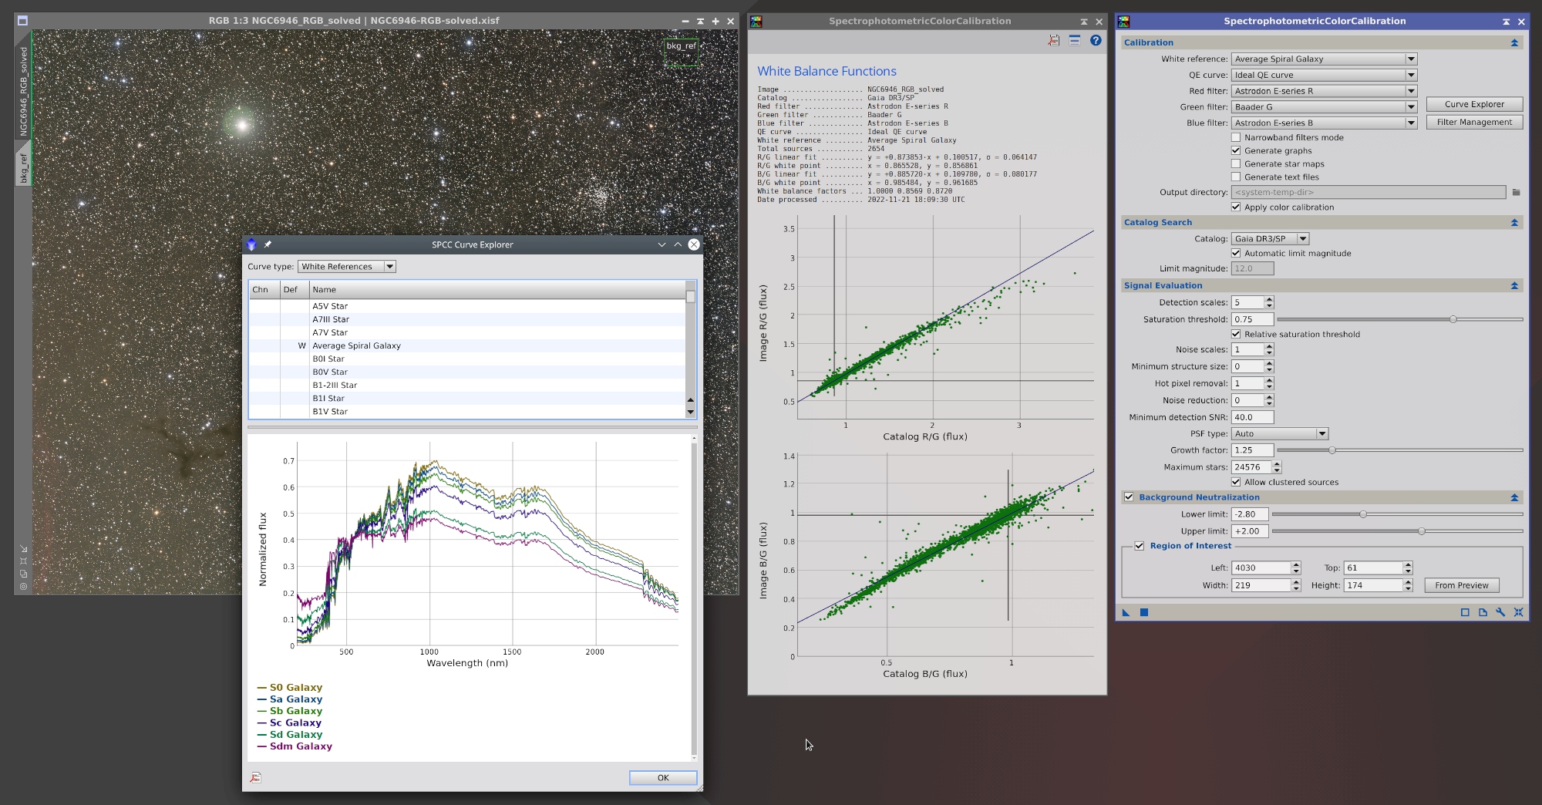The height and width of the screenshot is (805, 1542).
Task: Enable Generate text files checkbox
Action: click(1236, 177)
